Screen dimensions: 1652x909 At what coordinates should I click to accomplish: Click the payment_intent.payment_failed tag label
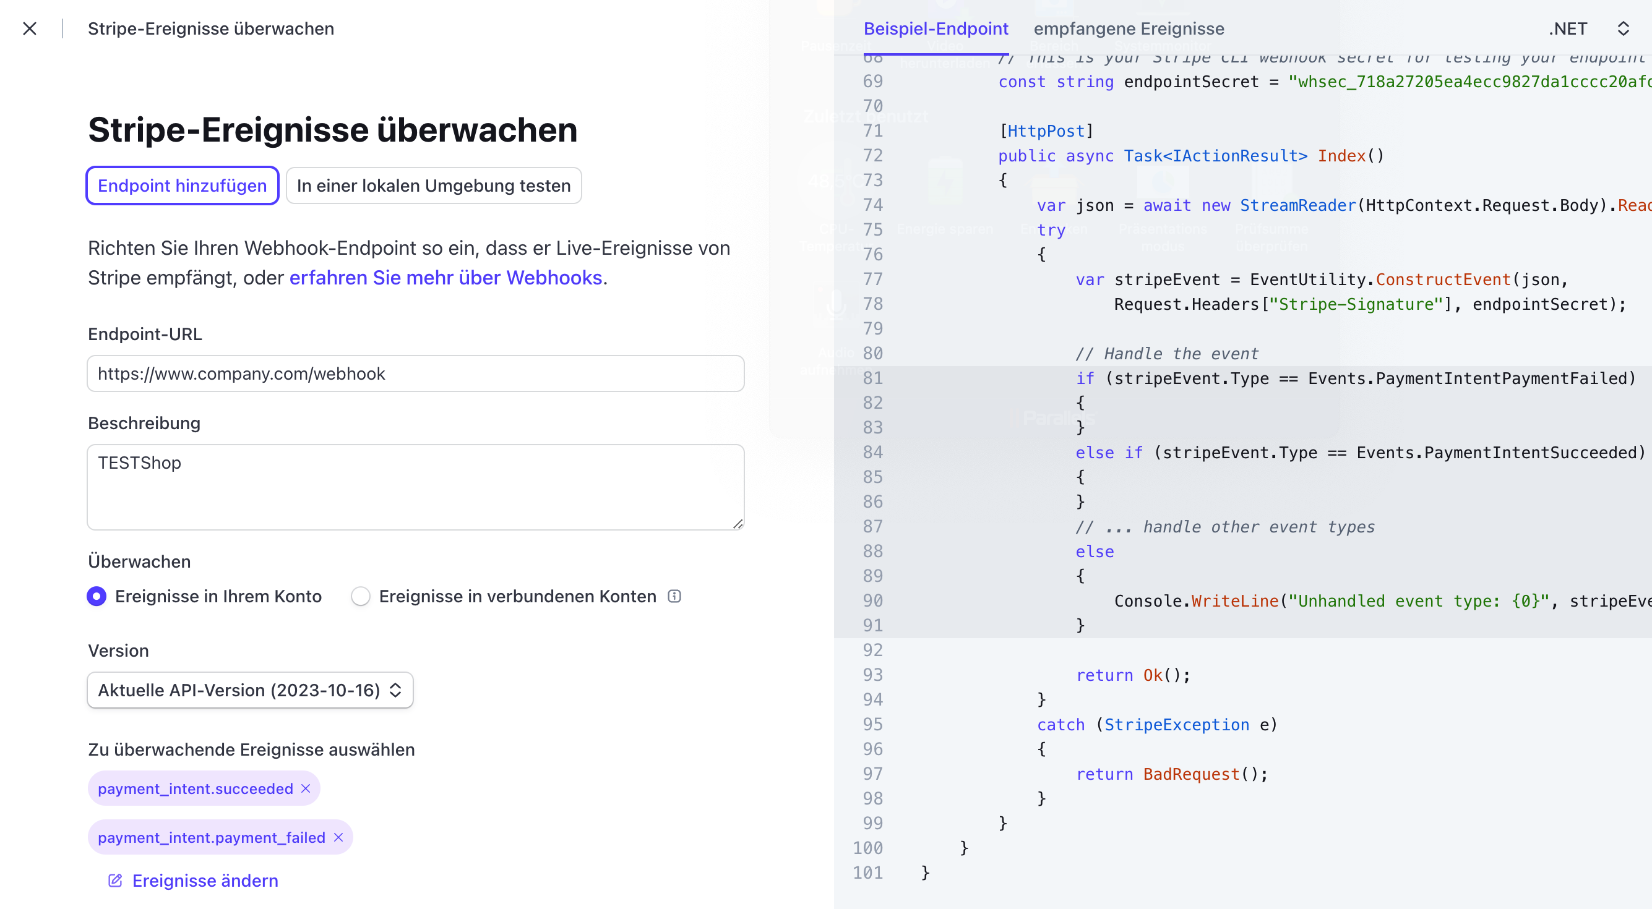(x=212, y=838)
